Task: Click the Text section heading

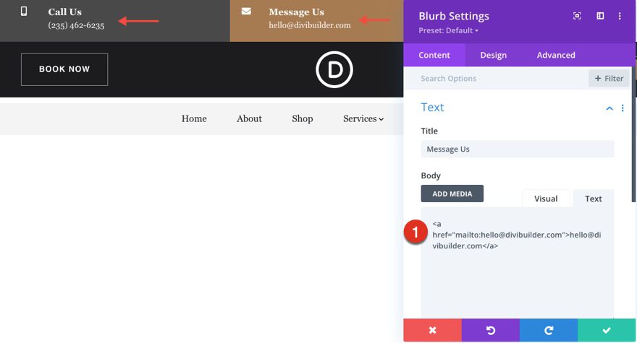Action: [x=432, y=108]
